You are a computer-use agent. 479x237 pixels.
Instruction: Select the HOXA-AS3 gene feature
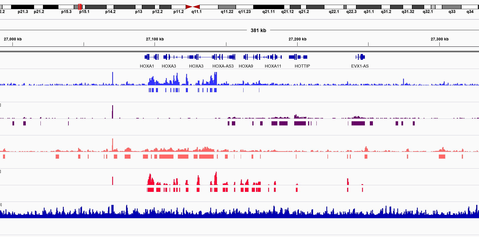[x=223, y=57]
